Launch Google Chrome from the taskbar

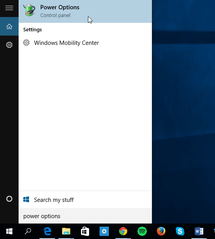[x=123, y=231]
